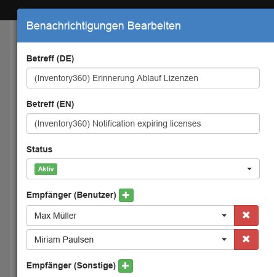The width and height of the screenshot is (274, 277).
Task: Click the Betreff (DE) label
Action: tap(50, 59)
